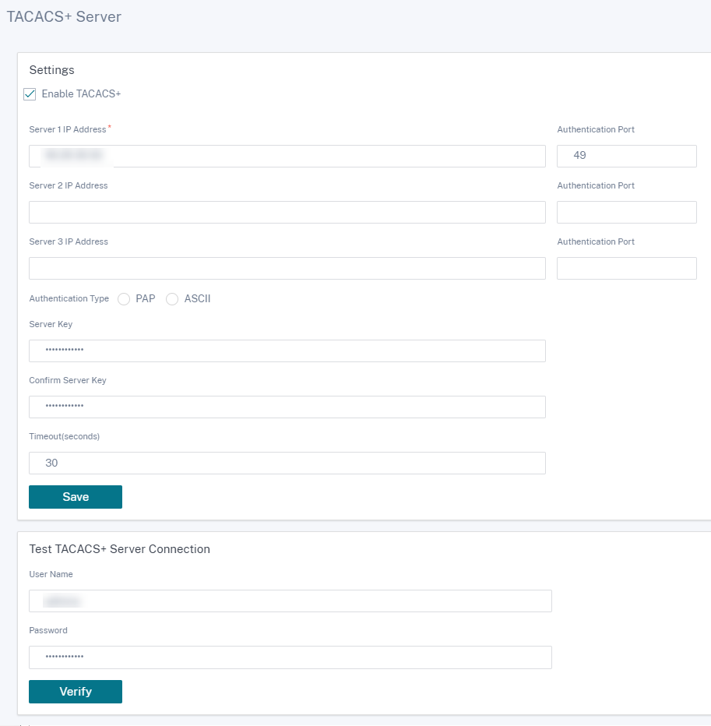
Task: Edit Server 1 Authentication Port showing 49
Action: [627, 156]
